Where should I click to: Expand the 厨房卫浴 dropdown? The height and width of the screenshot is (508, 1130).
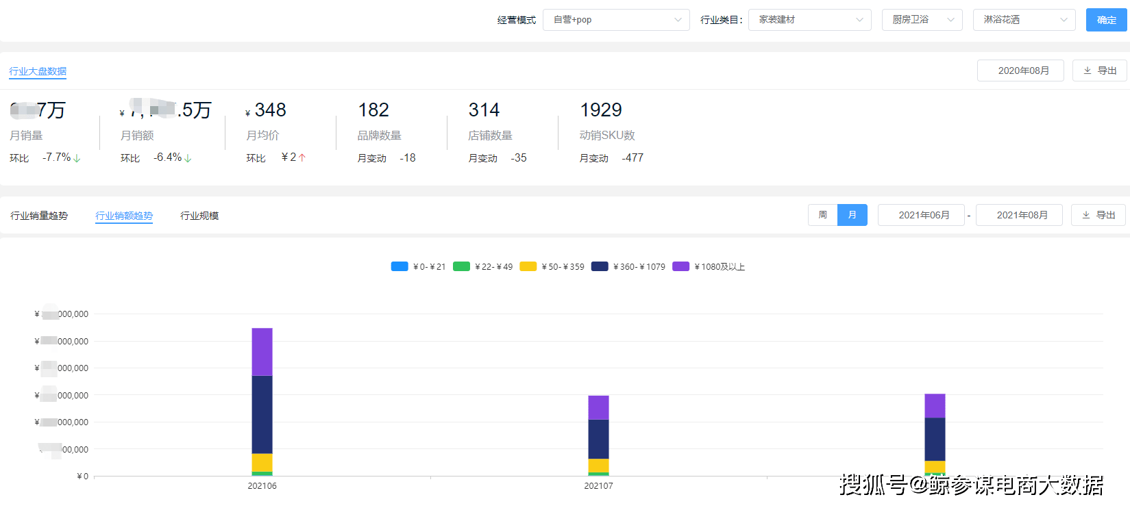(x=922, y=20)
